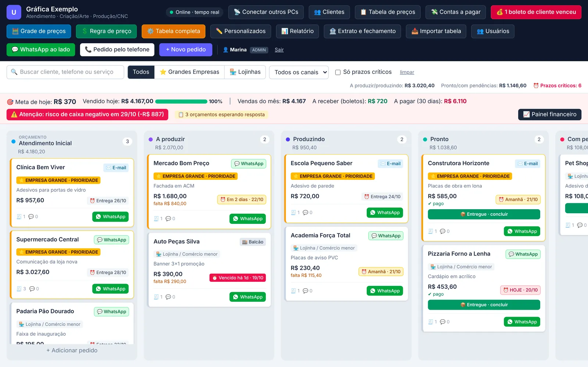Click Conectar outros PCs
588x367 pixels.
pyautogui.click(x=266, y=12)
